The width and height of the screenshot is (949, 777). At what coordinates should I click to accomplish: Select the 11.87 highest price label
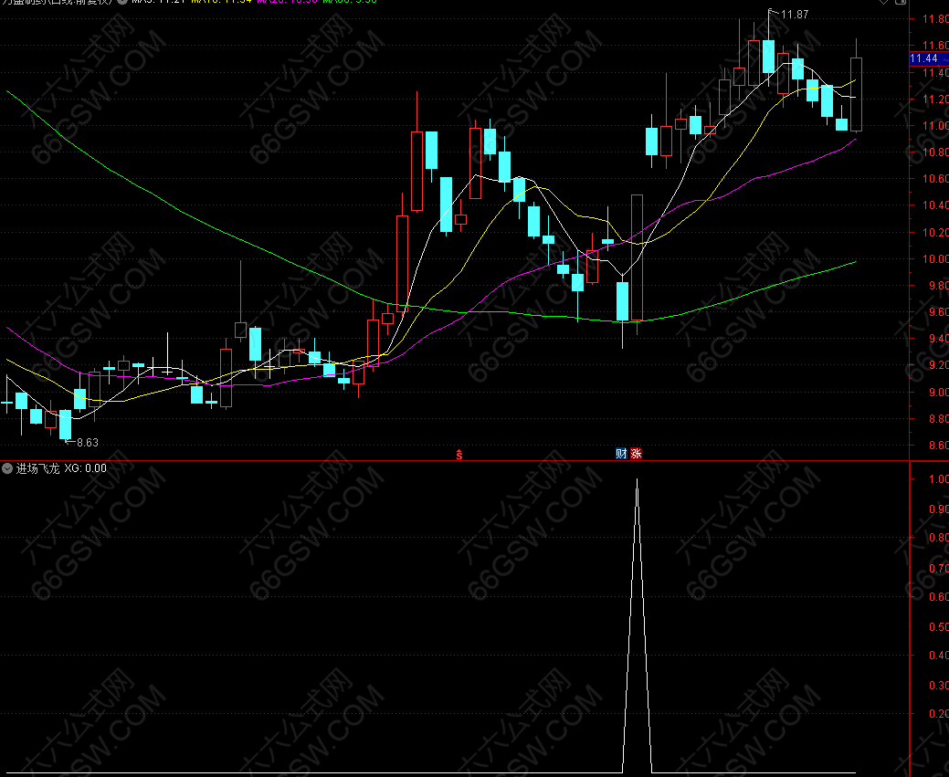point(795,15)
